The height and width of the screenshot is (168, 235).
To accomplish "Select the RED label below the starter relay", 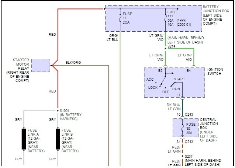I will [52, 91].
